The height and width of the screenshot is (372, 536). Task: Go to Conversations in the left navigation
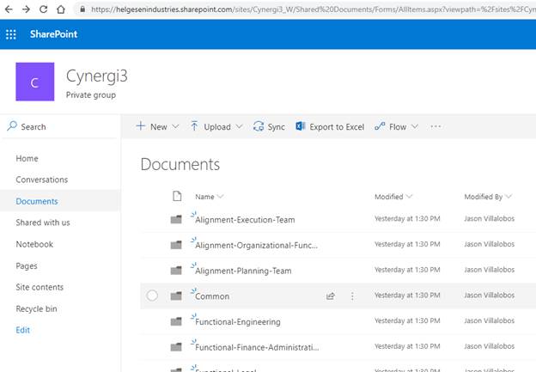coord(41,180)
